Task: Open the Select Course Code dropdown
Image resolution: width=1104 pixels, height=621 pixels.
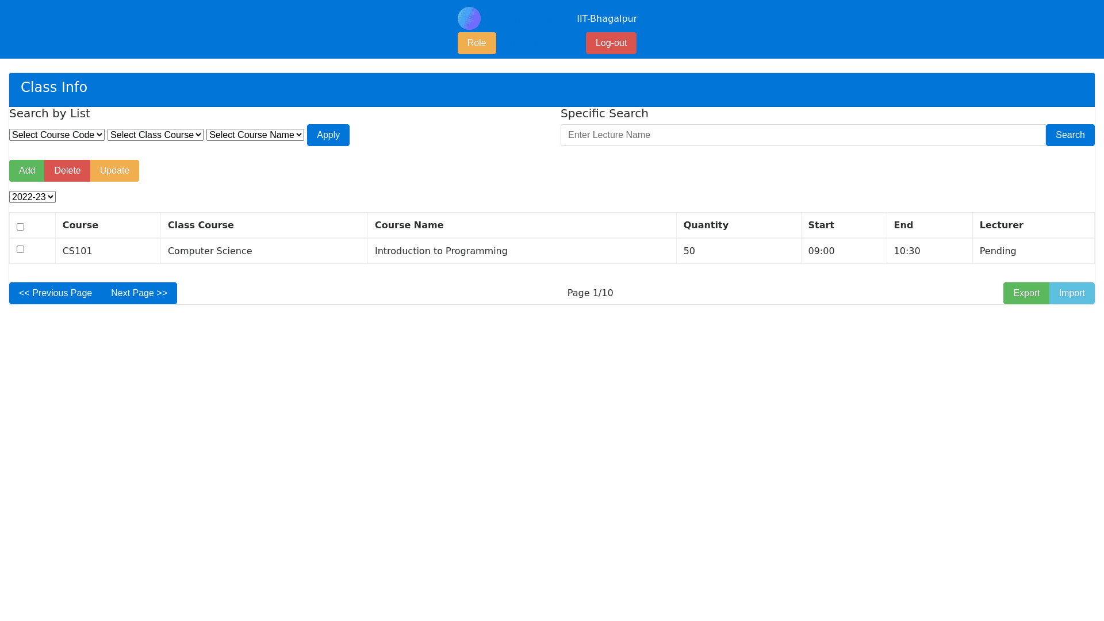Action: tap(56, 135)
